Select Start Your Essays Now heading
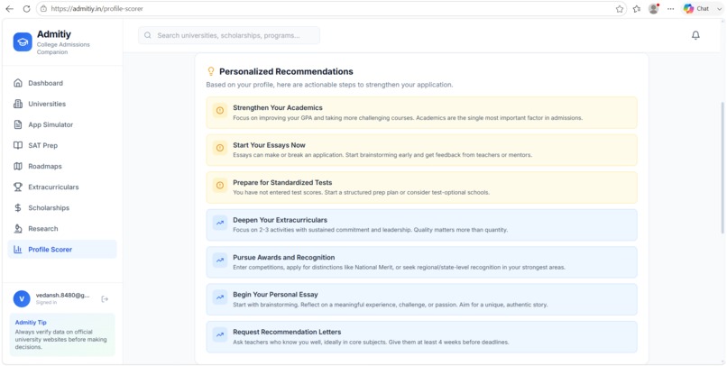This screenshot has width=727, height=366. coord(269,145)
